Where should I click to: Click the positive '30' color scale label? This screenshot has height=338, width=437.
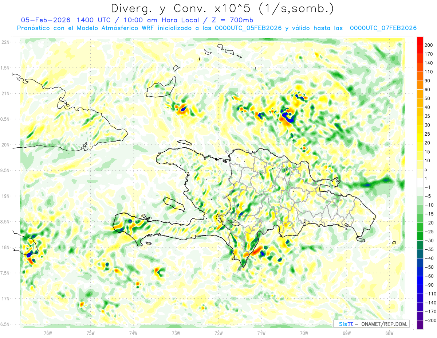(x=428, y=125)
